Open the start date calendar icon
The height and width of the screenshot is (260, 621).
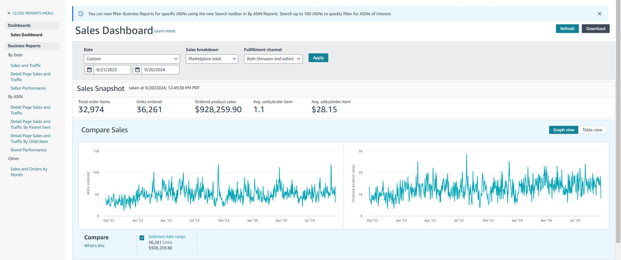click(89, 70)
